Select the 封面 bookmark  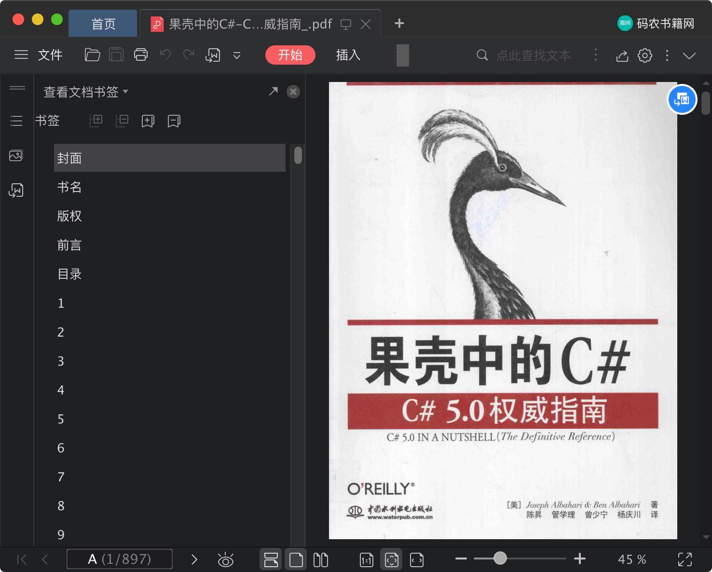[170, 158]
